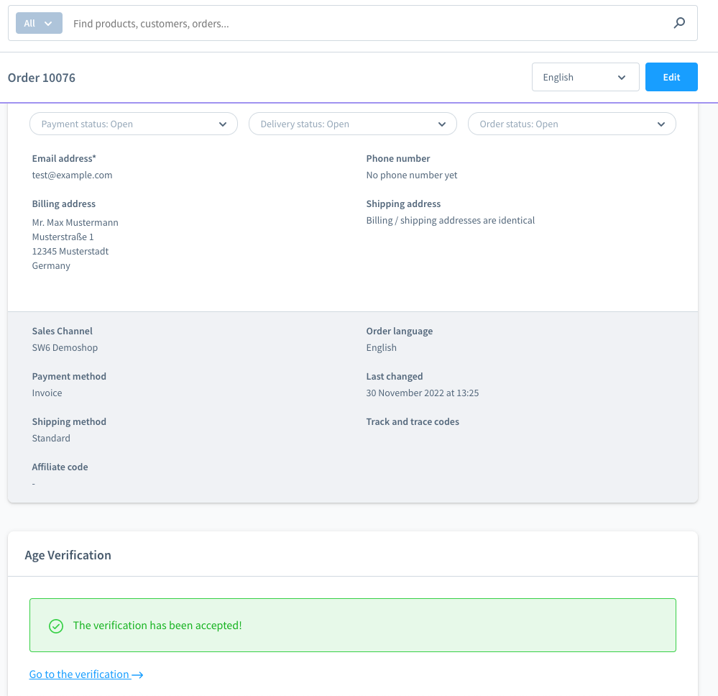This screenshot has width=718, height=696.
Task: Click the street Musterstraße 1
Action: [x=63, y=237]
